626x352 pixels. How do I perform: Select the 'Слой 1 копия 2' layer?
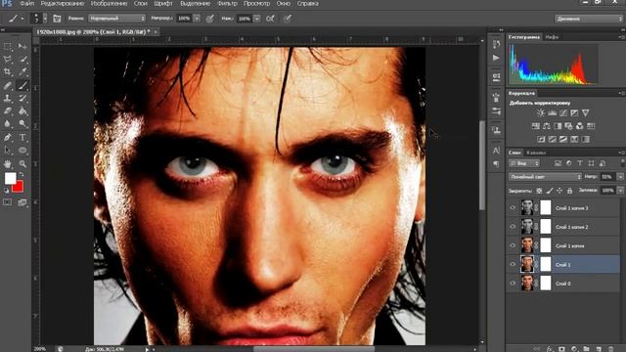click(x=563, y=227)
